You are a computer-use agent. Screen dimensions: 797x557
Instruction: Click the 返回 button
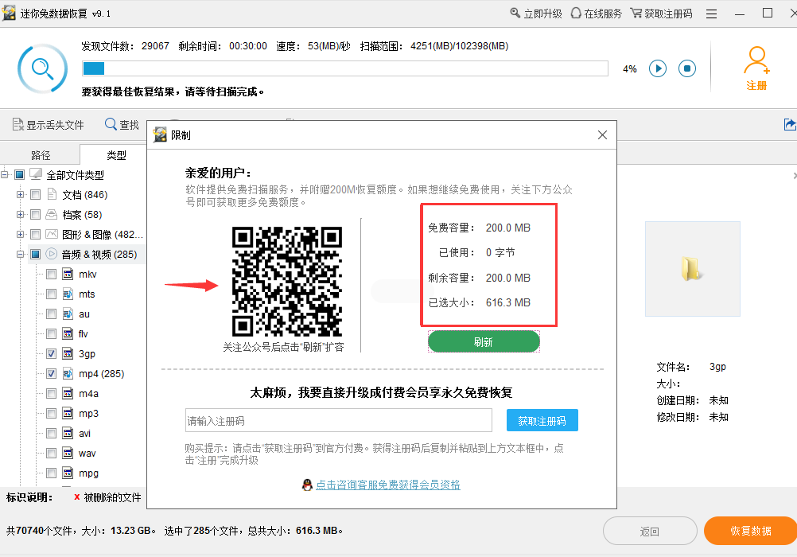tap(650, 531)
